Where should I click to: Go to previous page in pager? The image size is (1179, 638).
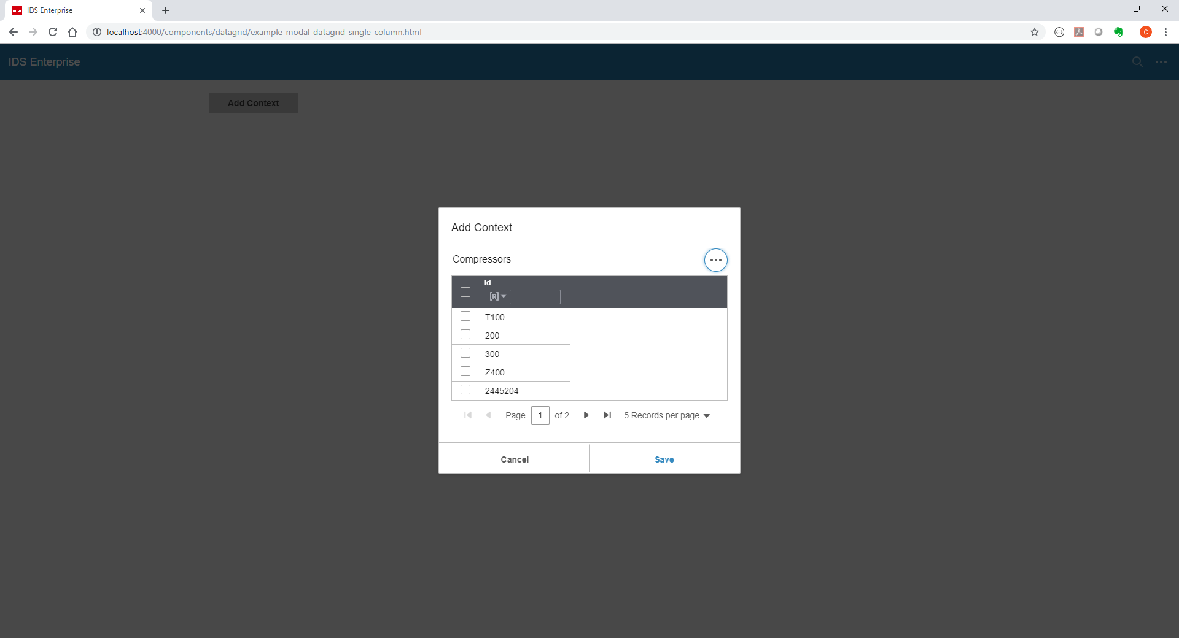(489, 415)
